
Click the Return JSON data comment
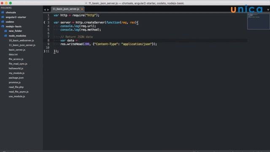[77, 37]
